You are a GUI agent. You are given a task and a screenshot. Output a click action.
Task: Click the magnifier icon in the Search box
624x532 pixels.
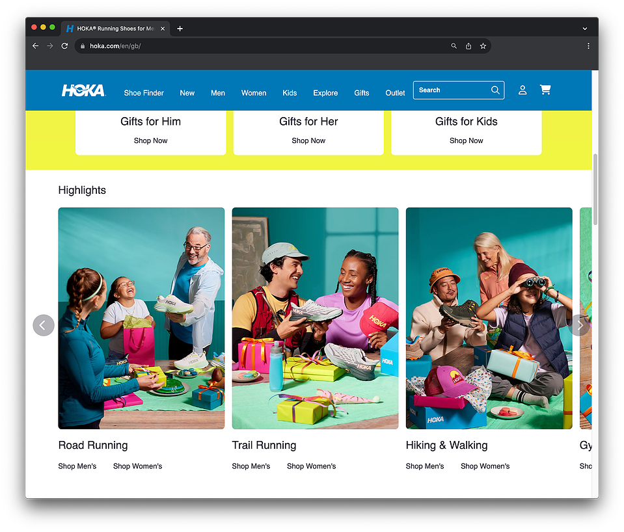point(495,90)
